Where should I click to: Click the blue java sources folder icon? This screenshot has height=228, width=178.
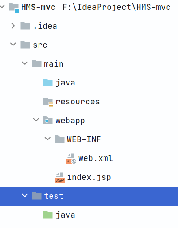point(48,83)
